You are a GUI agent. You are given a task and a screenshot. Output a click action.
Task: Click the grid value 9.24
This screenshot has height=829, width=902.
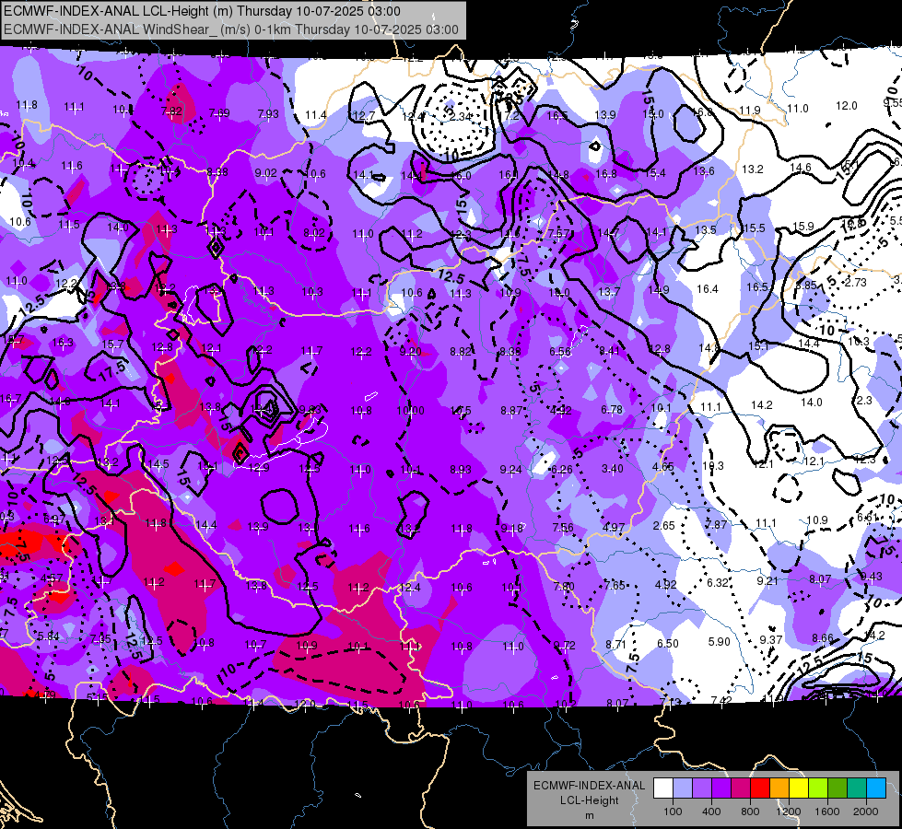(x=510, y=470)
